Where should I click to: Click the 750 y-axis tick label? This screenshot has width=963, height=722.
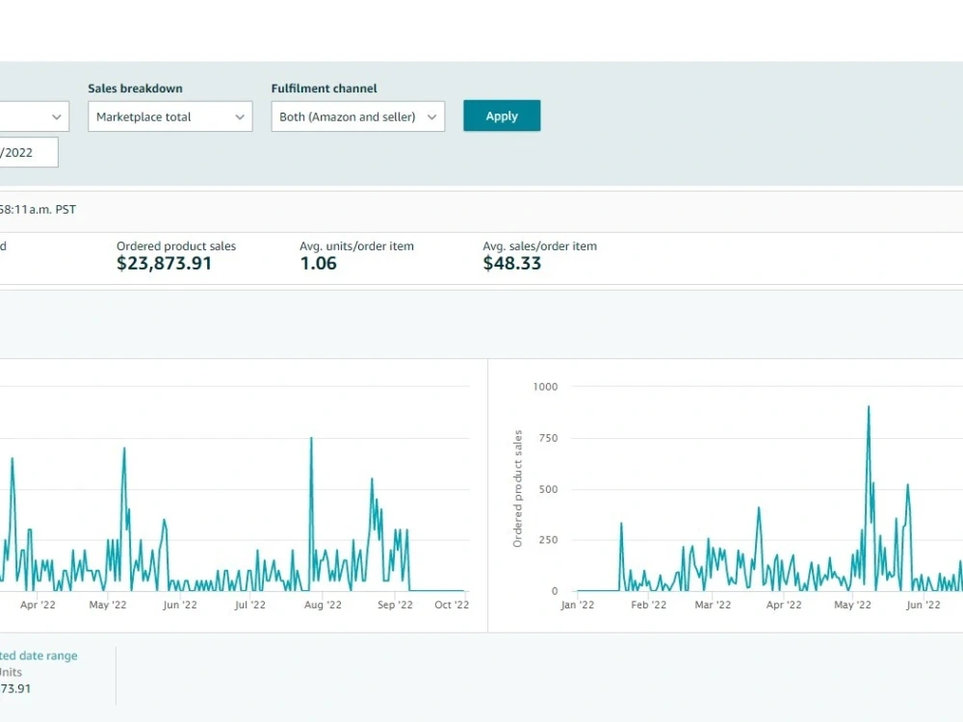(x=549, y=438)
